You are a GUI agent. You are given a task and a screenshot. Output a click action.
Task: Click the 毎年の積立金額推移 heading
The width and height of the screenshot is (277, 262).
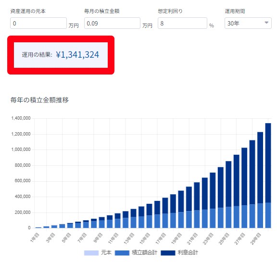click(39, 100)
